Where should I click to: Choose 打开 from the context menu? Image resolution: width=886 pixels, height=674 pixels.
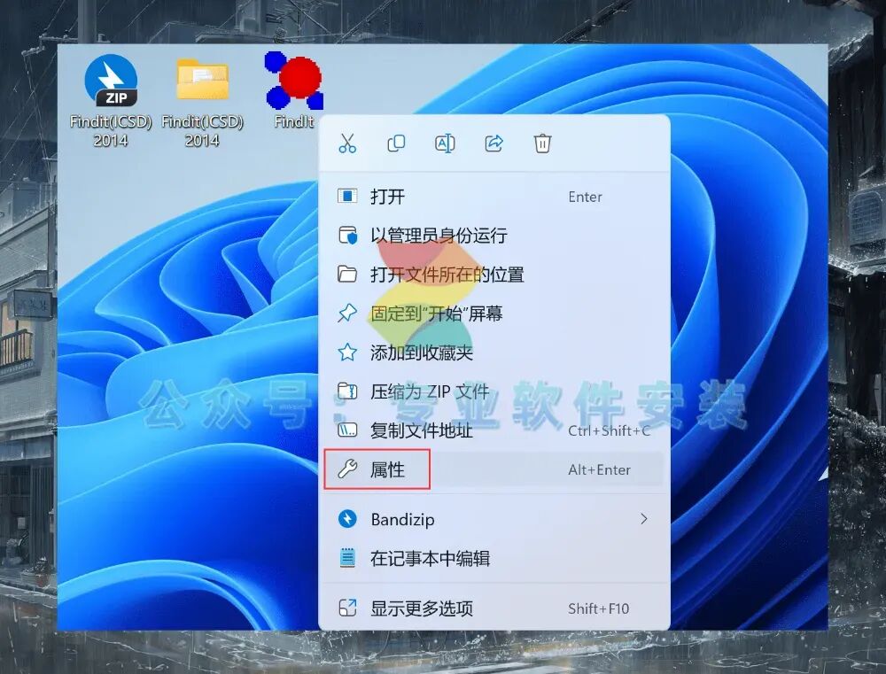pyautogui.click(x=494, y=197)
